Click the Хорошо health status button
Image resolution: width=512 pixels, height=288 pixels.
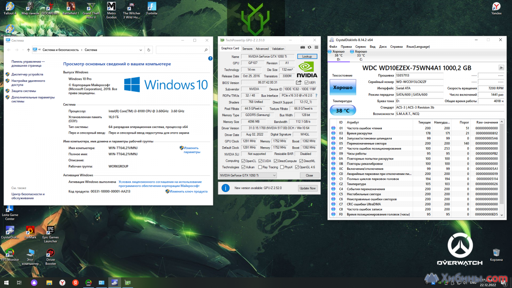click(342, 87)
